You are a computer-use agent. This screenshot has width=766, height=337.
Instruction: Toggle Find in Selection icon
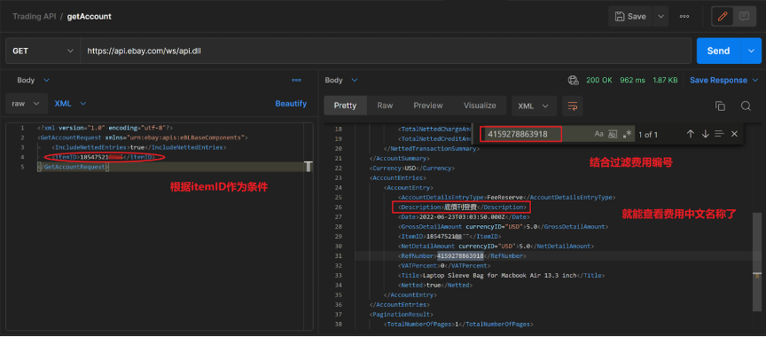coord(719,134)
